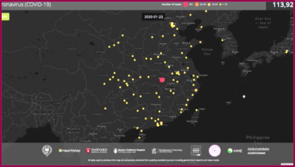The image size is (295, 167).
Task: Click the University of Oxford crest logo
Action: tap(47, 150)
